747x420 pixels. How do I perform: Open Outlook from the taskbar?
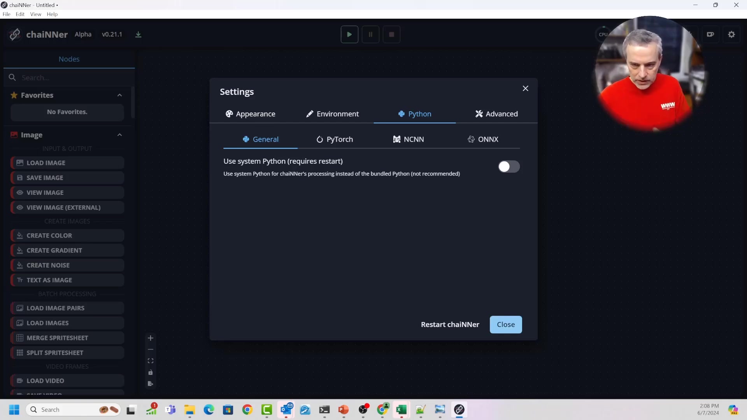coord(286,409)
